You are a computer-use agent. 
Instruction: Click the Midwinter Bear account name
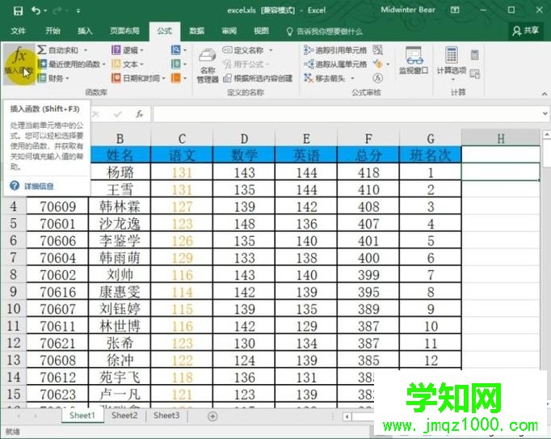[408, 10]
